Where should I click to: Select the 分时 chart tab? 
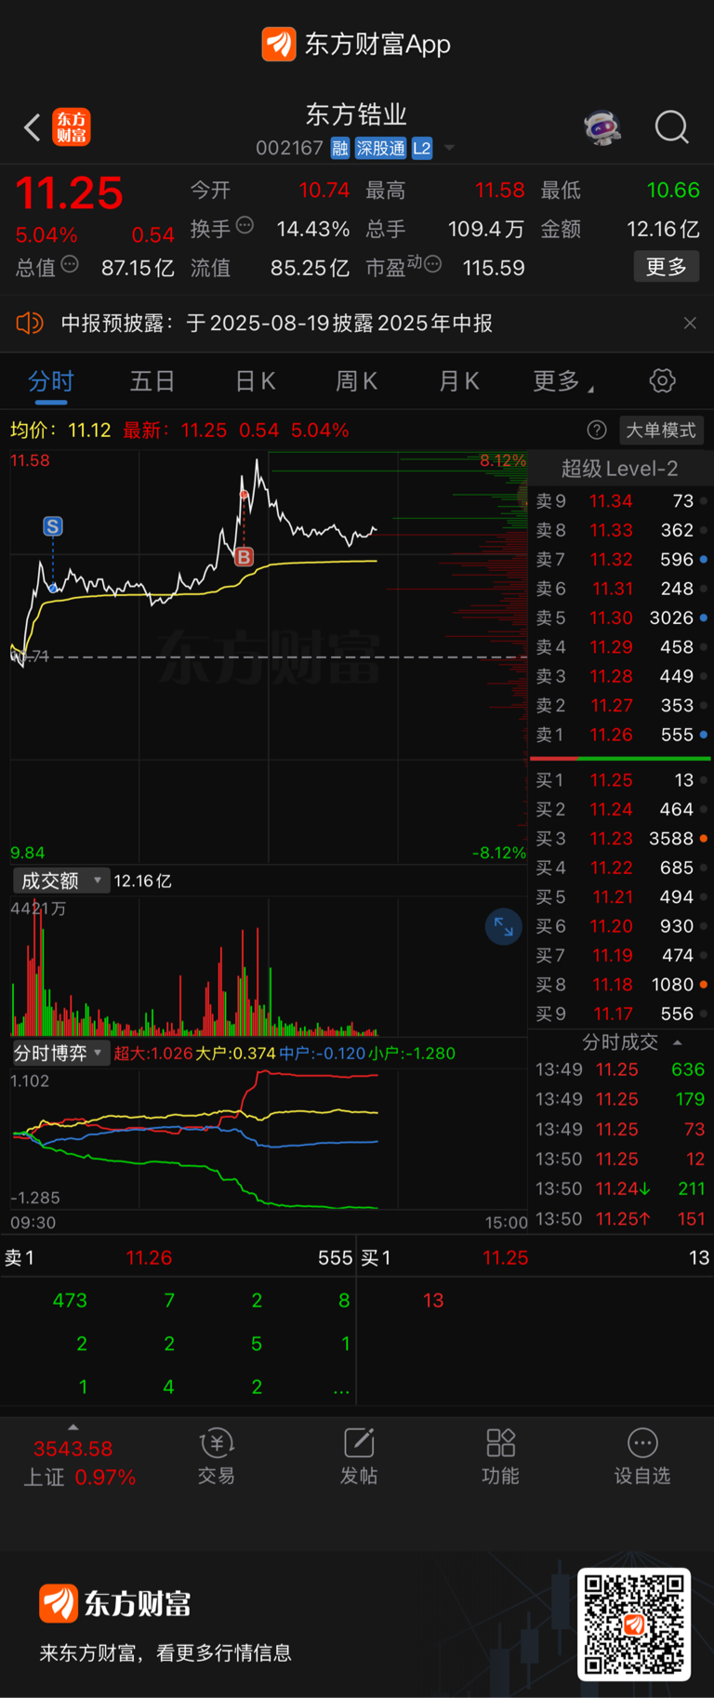[x=51, y=381]
